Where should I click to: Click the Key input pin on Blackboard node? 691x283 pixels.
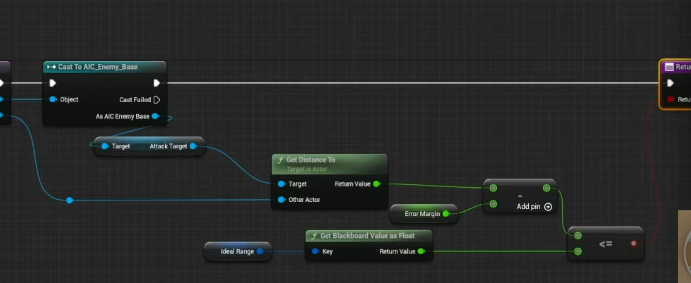pyautogui.click(x=315, y=252)
